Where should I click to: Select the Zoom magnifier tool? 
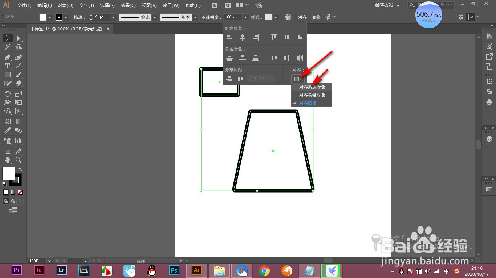point(19,160)
